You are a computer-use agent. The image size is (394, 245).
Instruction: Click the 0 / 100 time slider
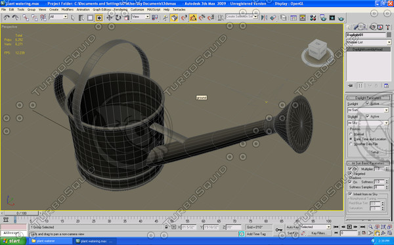[22, 213]
